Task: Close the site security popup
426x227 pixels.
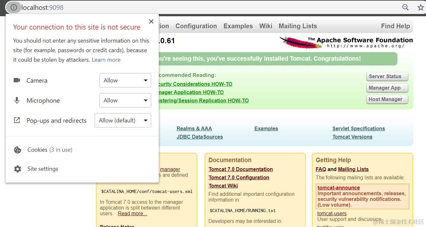Action: tap(151, 21)
